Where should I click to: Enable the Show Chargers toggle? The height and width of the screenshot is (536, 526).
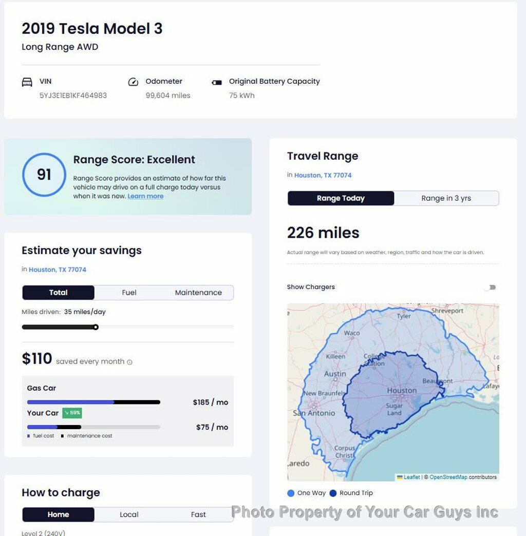[490, 287]
